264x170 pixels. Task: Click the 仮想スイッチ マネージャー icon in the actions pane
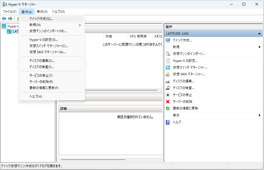point(168,67)
